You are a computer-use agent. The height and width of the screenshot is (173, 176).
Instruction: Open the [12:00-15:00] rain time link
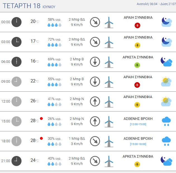(x=138, y=124)
